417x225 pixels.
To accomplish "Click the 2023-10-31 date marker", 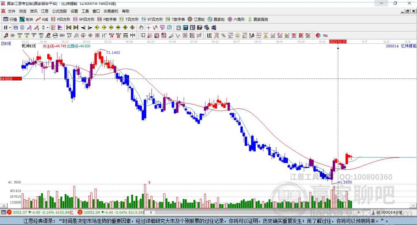I will coord(338,42).
